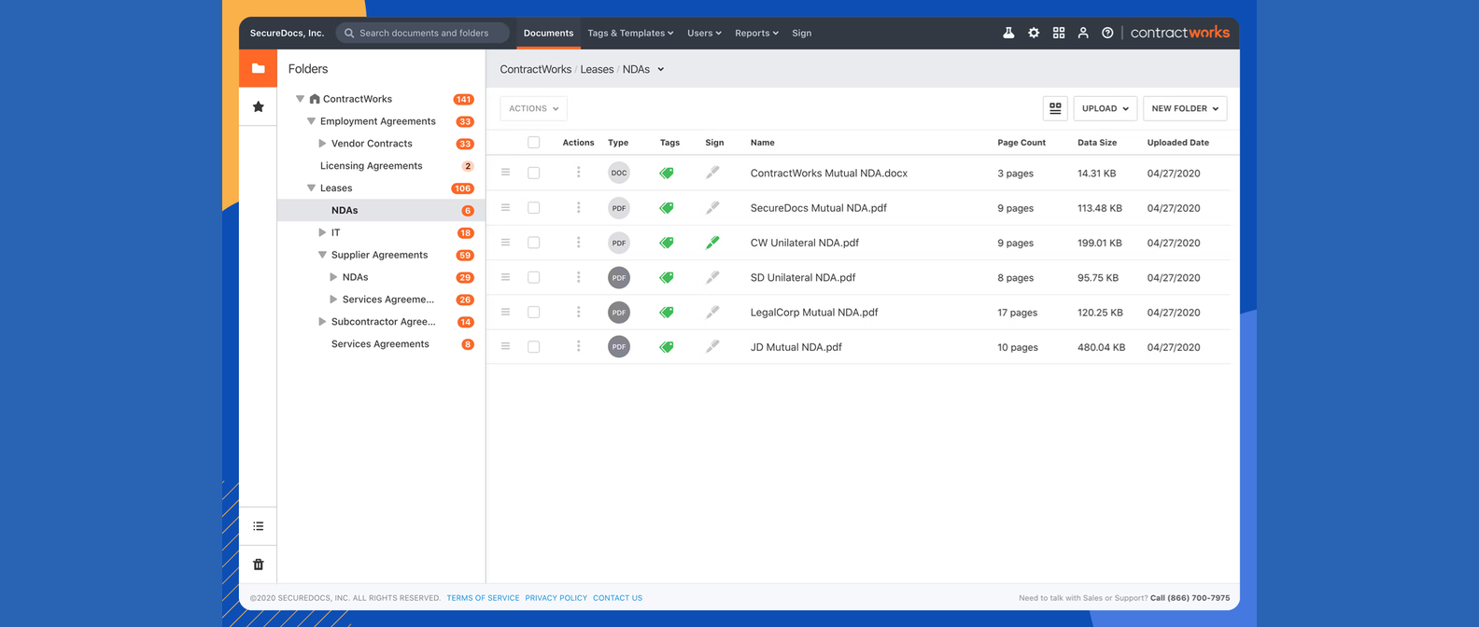The image size is (1479, 627).
Task: Click the drag handle for JD Mutual NDA.pdf
Action: pyautogui.click(x=505, y=346)
